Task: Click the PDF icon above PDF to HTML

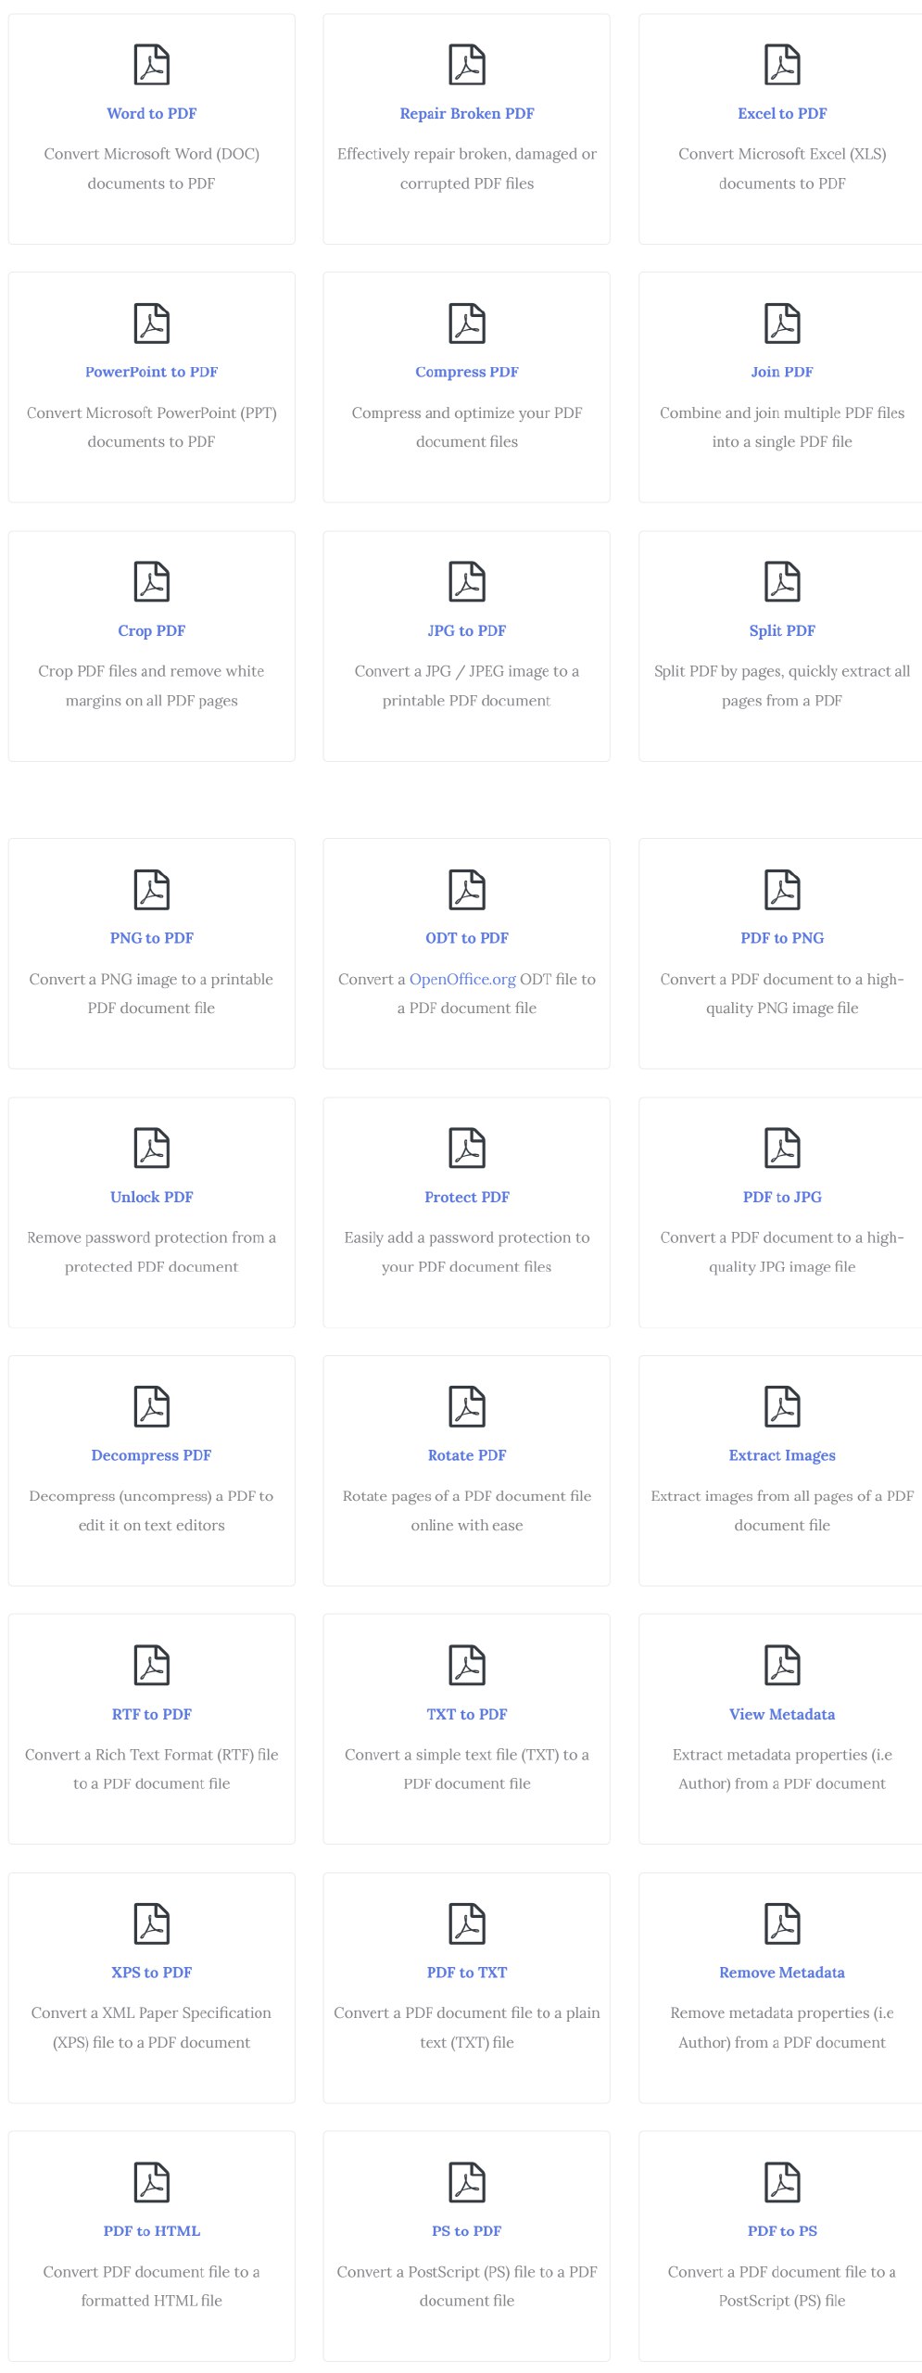Action: (152, 2183)
